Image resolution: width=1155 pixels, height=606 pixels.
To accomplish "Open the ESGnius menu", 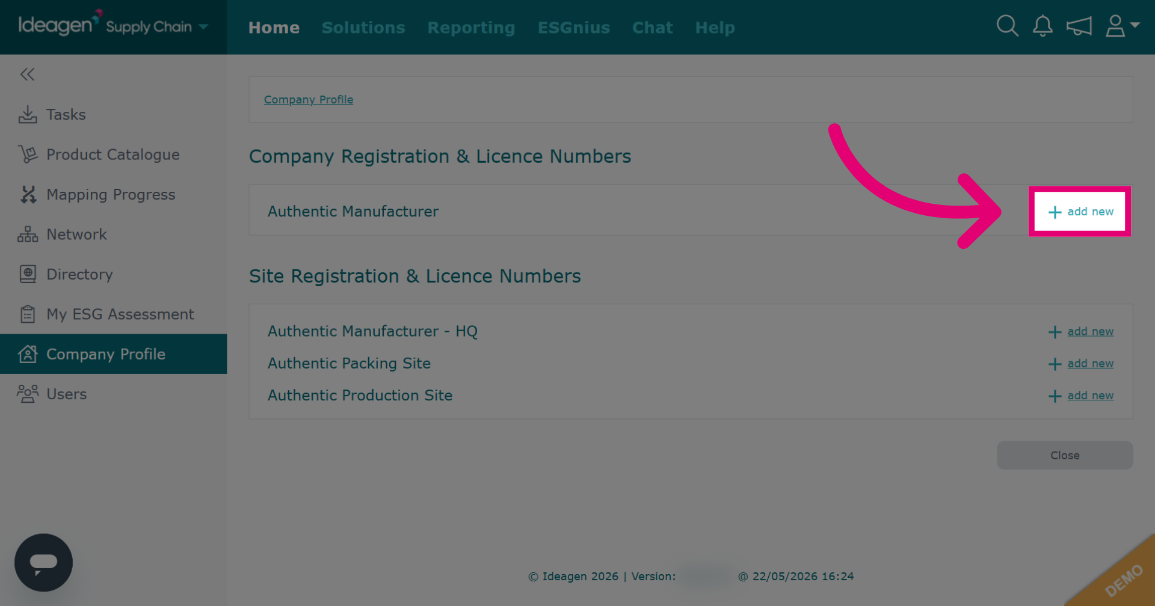I will [x=574, y=28].
